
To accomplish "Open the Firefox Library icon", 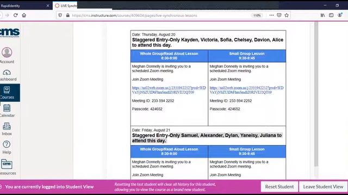I will (x=322, y=15).
